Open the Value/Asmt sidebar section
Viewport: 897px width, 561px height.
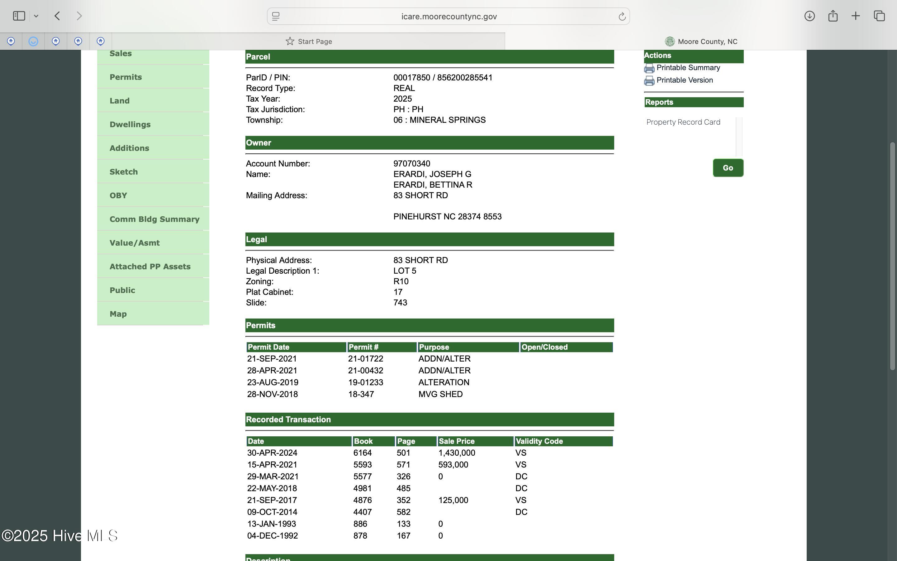click(x=135, y=243)
